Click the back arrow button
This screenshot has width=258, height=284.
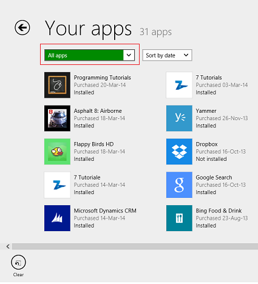[x=22, y=27]
